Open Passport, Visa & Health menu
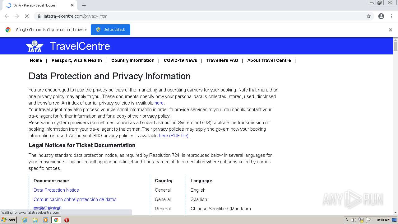 77,60
